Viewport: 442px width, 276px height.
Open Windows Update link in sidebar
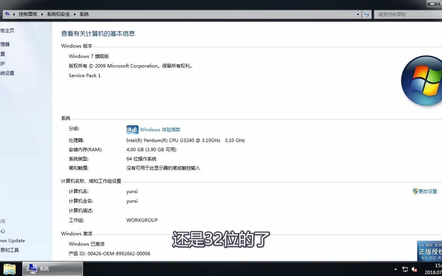(x=12, y=241)
